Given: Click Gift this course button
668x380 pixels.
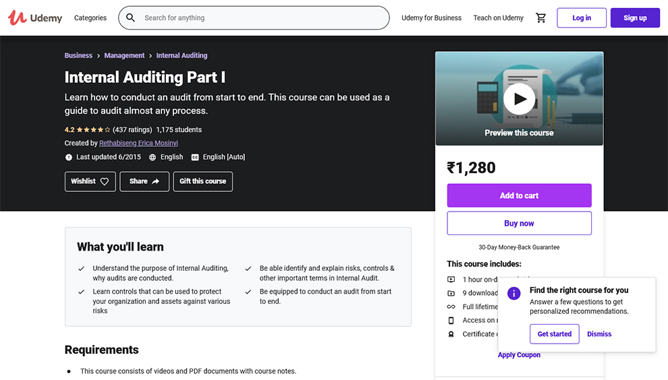Looking at the screenshot, I should pyautogui.click(x=203, y=181).
